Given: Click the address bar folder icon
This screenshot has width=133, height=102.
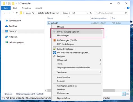Looking at the screenshot, I should tap(21, 13).
